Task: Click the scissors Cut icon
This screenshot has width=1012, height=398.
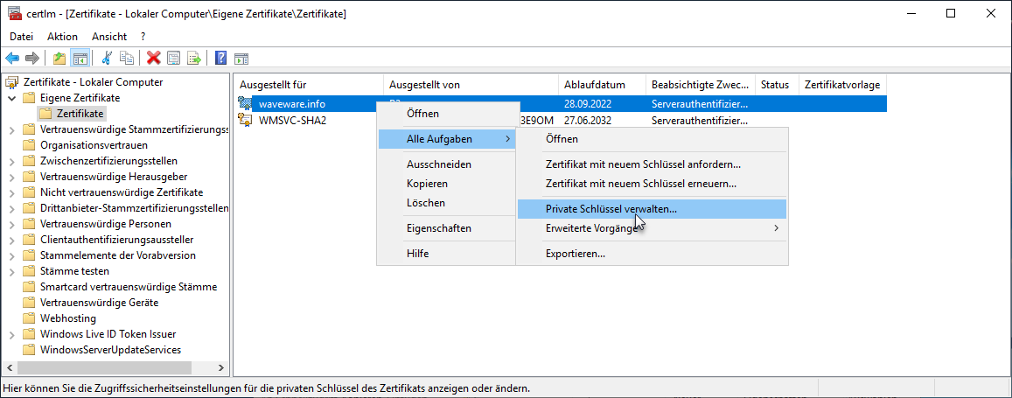Action: pos(107,59)
